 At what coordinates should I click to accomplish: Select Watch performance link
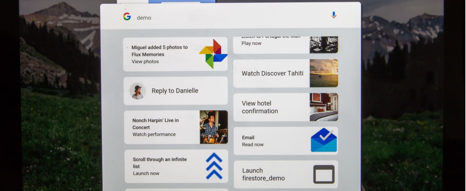click(154, 135)
